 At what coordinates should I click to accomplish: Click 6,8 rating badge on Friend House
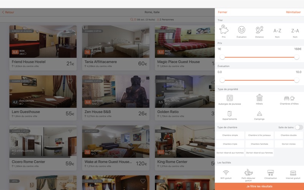point(15,52)
